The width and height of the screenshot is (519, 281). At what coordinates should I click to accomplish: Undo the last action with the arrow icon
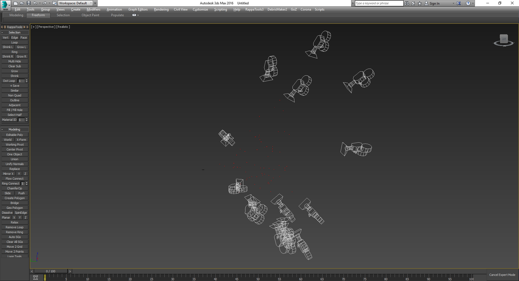(35, 3)
